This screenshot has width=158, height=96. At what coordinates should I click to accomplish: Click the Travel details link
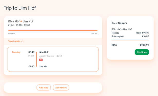pos(14,41)
